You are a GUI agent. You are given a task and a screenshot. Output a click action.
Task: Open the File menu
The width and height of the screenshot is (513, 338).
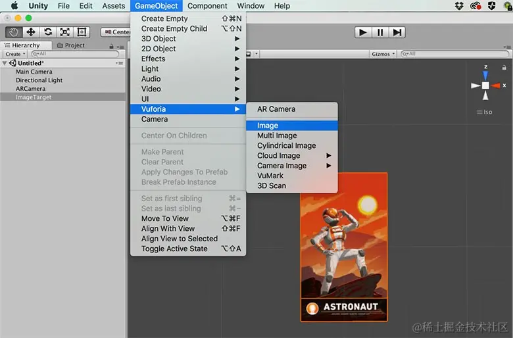pyautogui.click(x=64, y=6)
